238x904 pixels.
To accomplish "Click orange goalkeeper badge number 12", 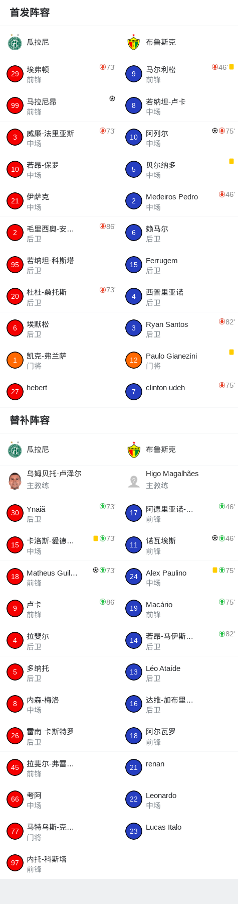I will pos(134,360).
